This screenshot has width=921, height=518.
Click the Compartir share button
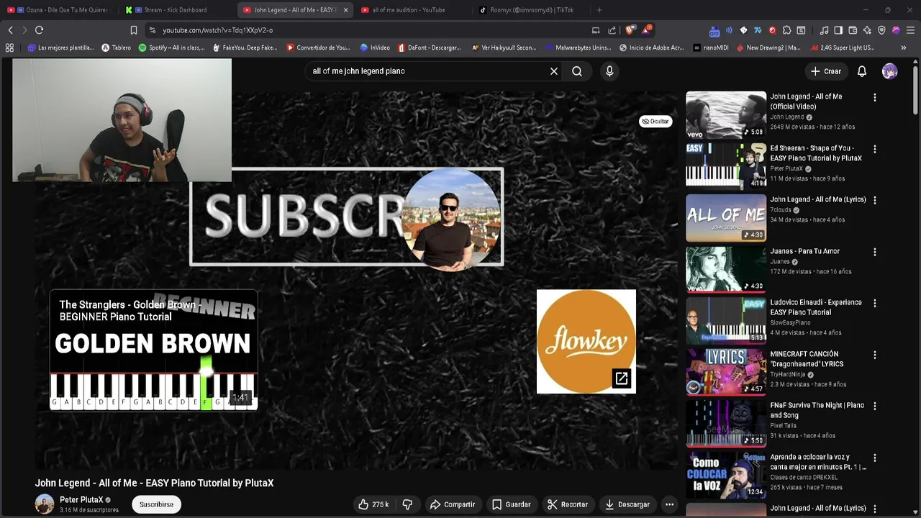click(x=453, y=504)
